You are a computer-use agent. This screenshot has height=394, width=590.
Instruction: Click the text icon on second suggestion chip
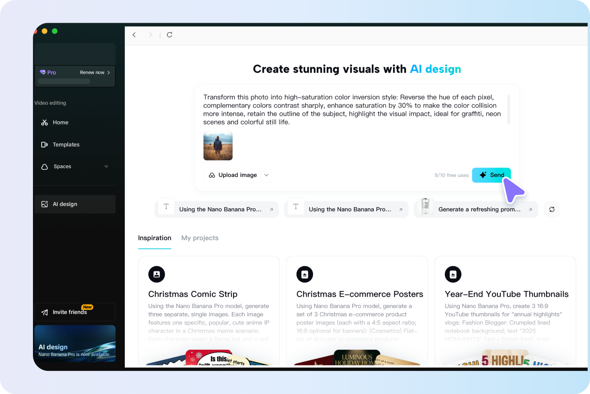[296, 206]
